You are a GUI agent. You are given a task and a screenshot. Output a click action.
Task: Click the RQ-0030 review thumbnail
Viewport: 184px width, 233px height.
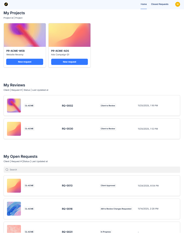point(14,129)
